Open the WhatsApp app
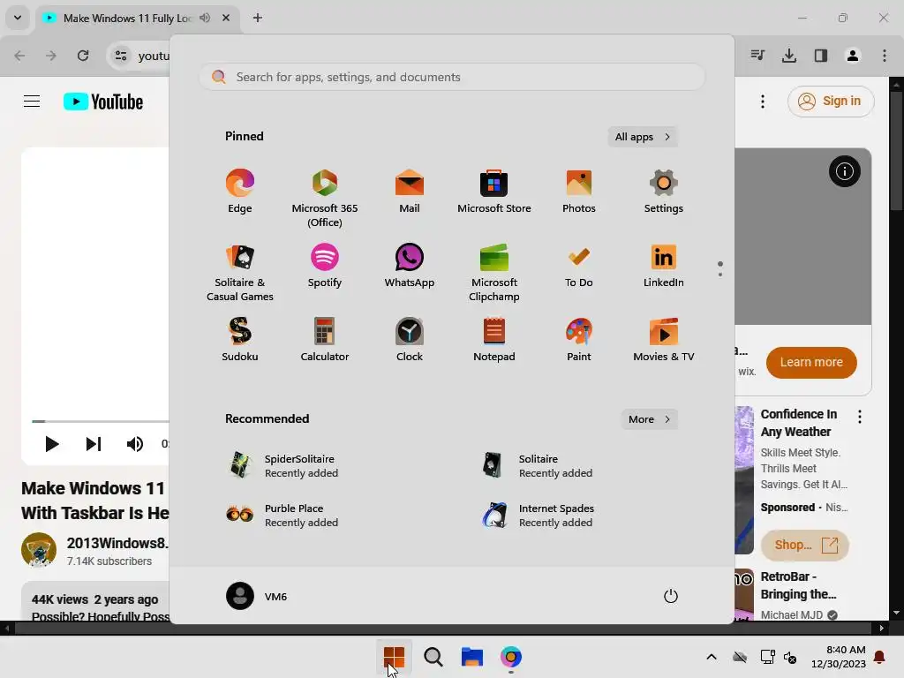The image size is (904, 678). coord(410,266)
